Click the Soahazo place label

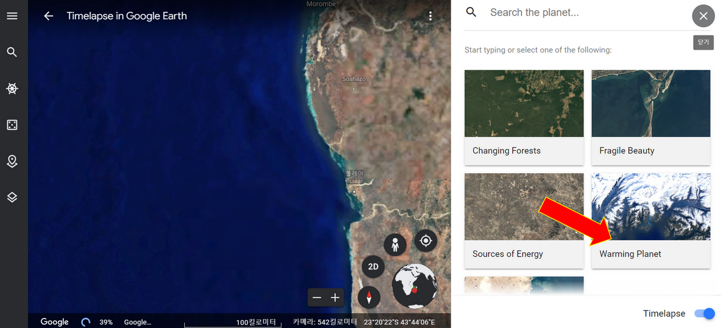pos(354,79)
